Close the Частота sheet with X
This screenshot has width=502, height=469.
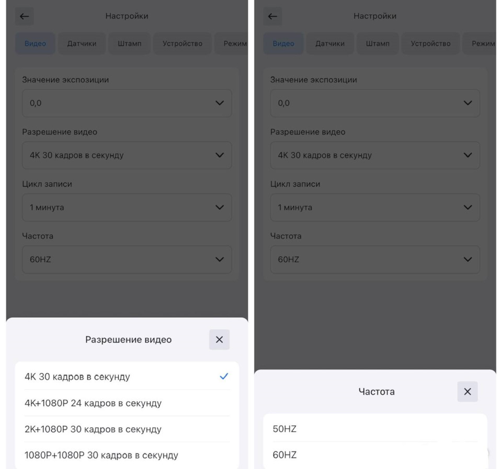click(467, 392)
